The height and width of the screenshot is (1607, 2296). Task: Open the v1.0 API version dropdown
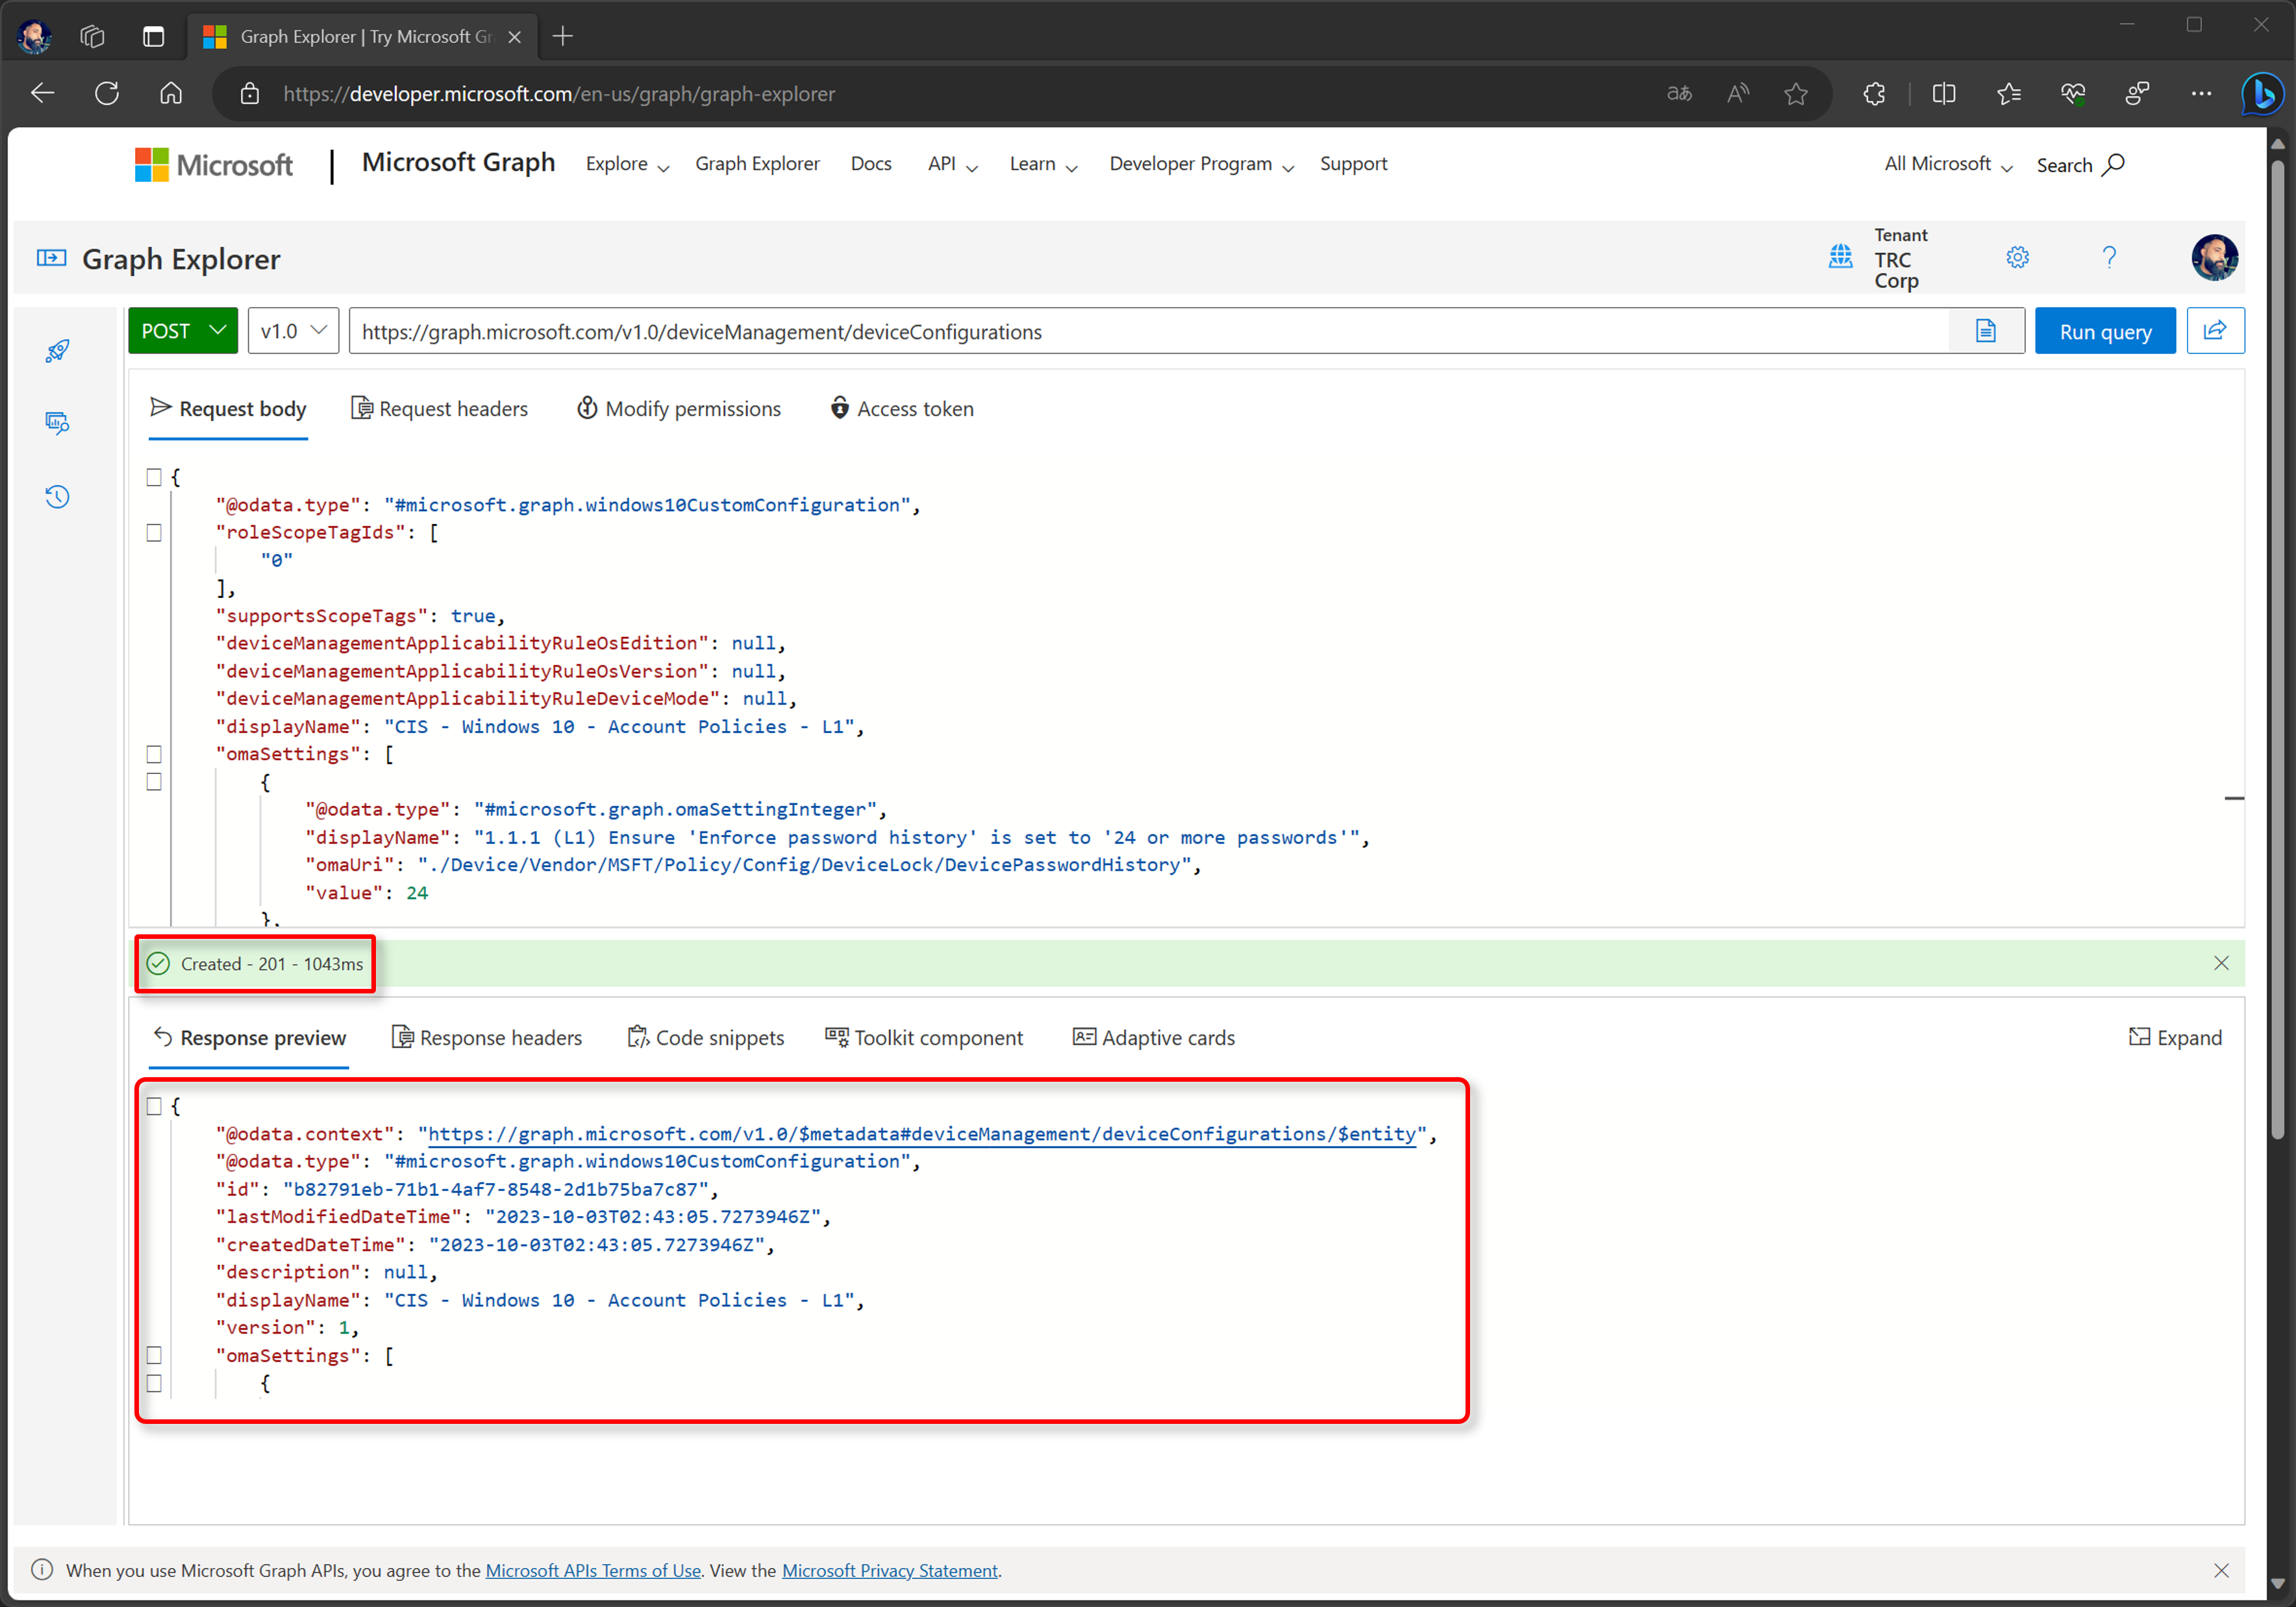point(293,331)
